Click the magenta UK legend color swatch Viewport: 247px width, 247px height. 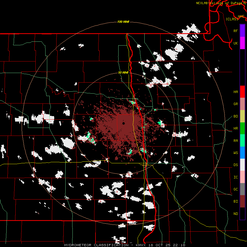(x=242, y=43)
